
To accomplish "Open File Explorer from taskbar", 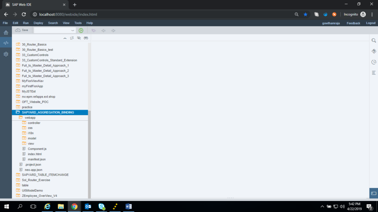I will [x=61, y=206].
